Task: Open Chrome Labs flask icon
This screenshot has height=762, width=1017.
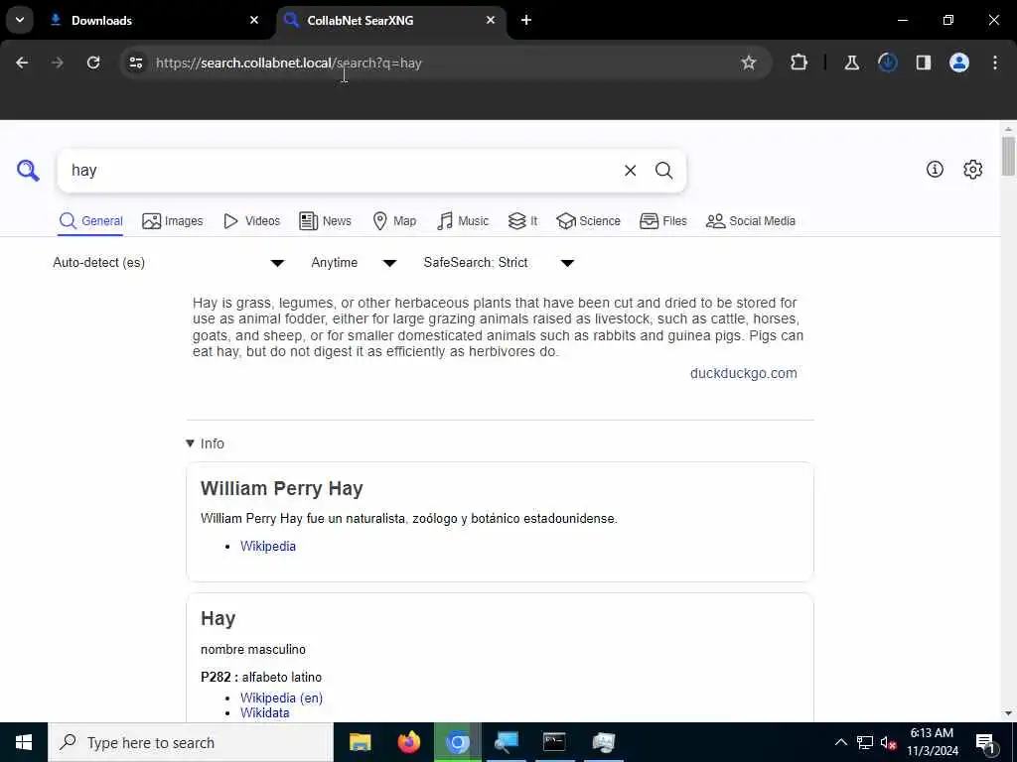Action: tap(851, 63)
